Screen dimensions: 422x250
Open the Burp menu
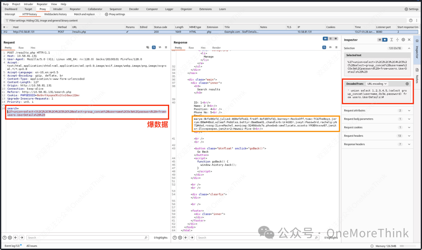pyautogui.click(x=5, y=4)
